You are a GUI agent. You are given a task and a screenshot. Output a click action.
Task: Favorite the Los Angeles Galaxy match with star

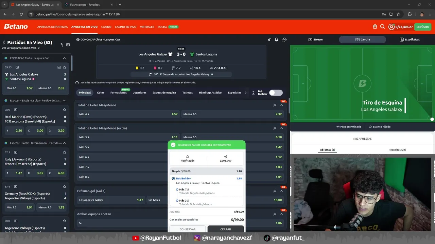point(65,67)
